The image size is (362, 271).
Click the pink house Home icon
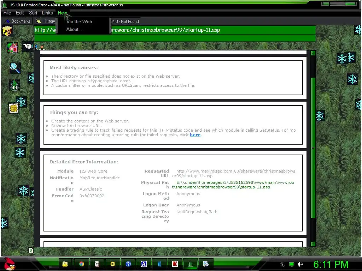pyautogui.click(x=12, y=48)
